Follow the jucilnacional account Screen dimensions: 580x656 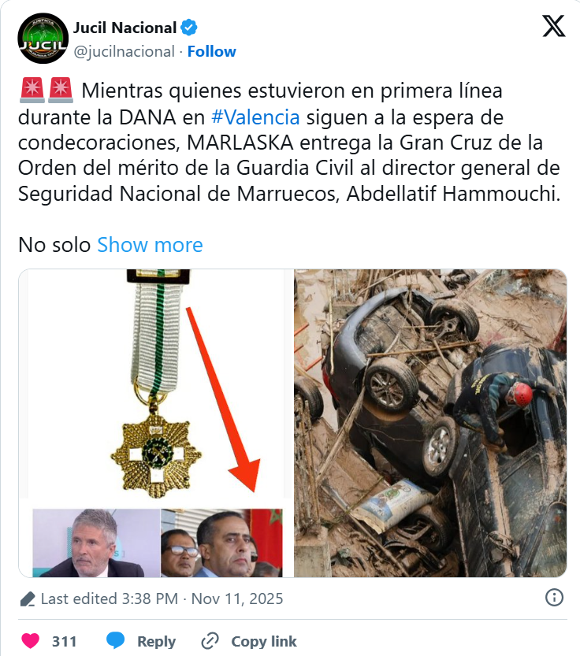coord(211,51)
